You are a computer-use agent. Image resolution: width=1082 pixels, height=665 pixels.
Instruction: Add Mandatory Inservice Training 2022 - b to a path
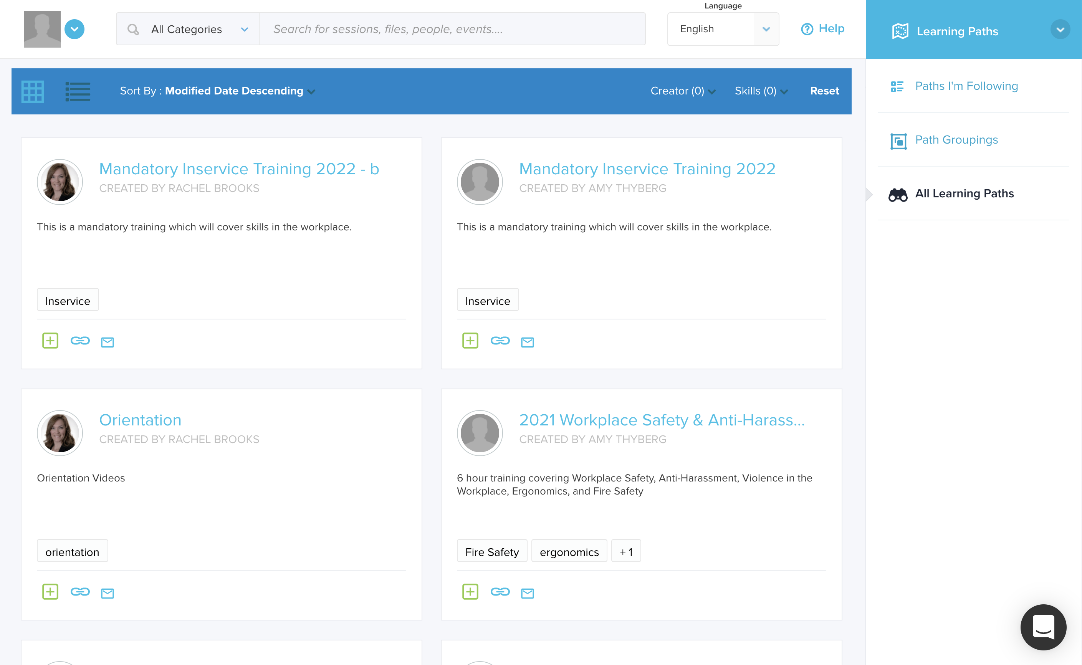coord(50,341)
